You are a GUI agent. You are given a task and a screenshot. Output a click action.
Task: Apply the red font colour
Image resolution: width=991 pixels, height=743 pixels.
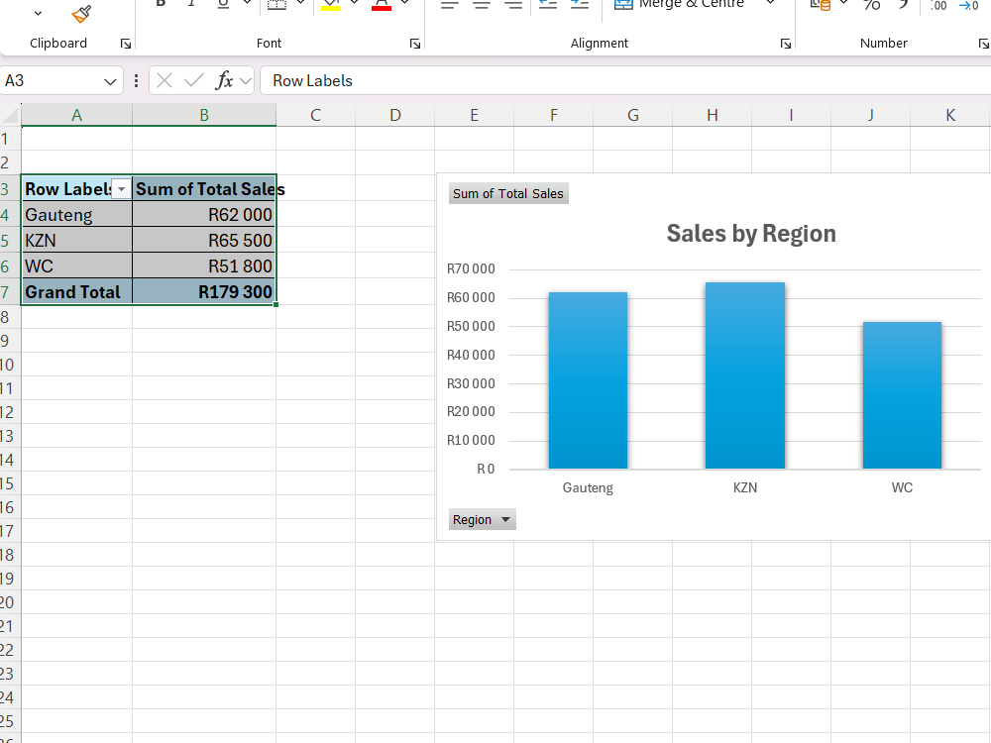[382, 5]
